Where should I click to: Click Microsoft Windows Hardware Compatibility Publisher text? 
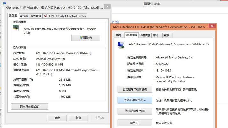tap(175, 79)
